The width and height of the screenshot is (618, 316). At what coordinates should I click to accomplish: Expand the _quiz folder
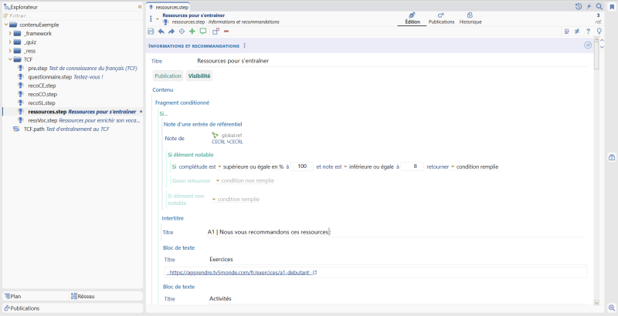(x=10, y=42)
